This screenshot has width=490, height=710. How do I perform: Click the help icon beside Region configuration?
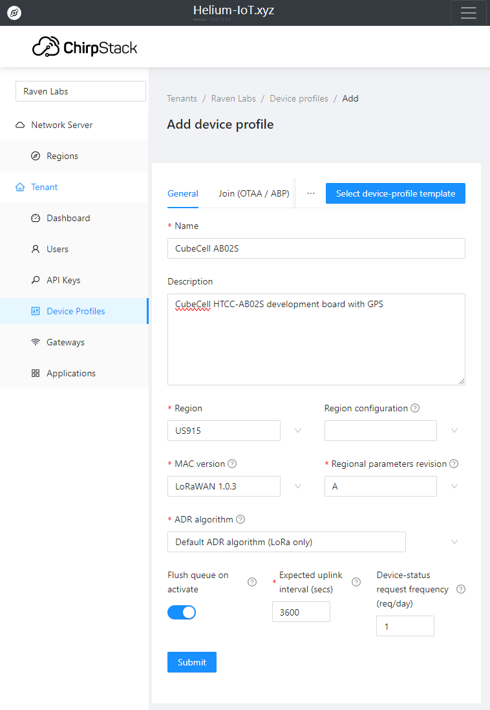pyautogui.click(x=415, y=408)
